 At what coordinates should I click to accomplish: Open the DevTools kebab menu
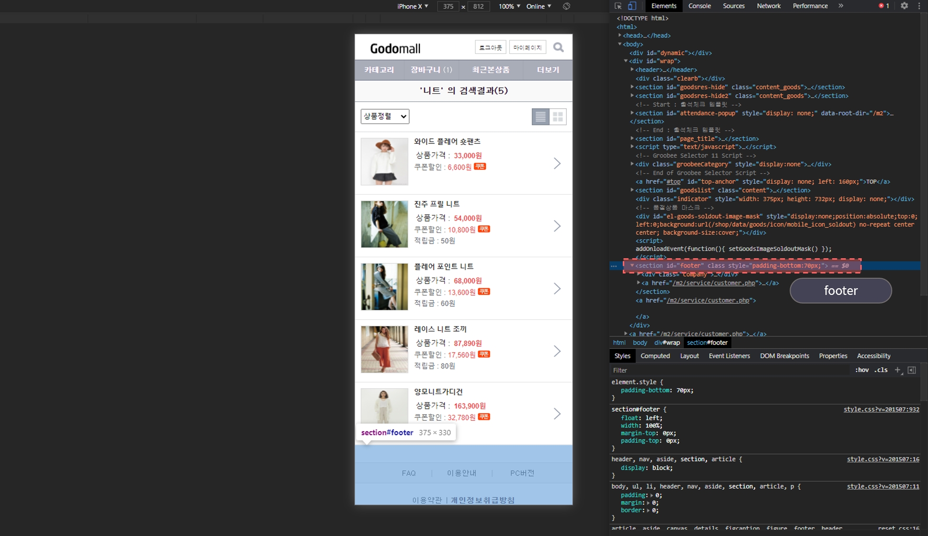coord(919,6)
